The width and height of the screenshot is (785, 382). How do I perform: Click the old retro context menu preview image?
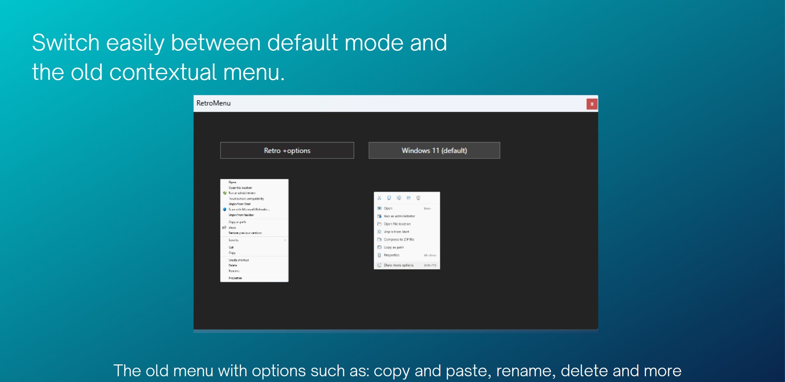254,231
